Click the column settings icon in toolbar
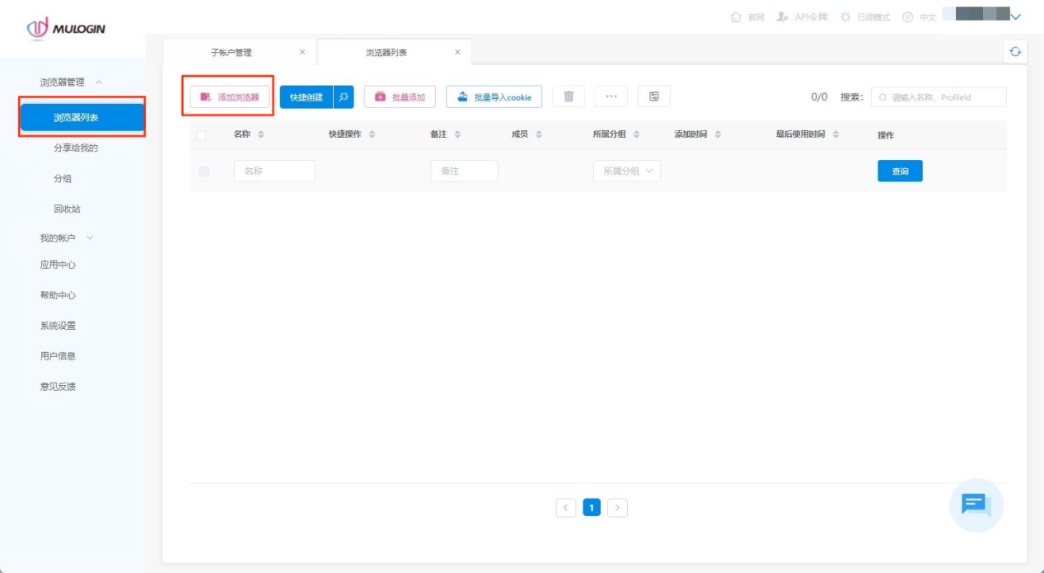This screenshot has width=1044, height=573. (654, 96)
